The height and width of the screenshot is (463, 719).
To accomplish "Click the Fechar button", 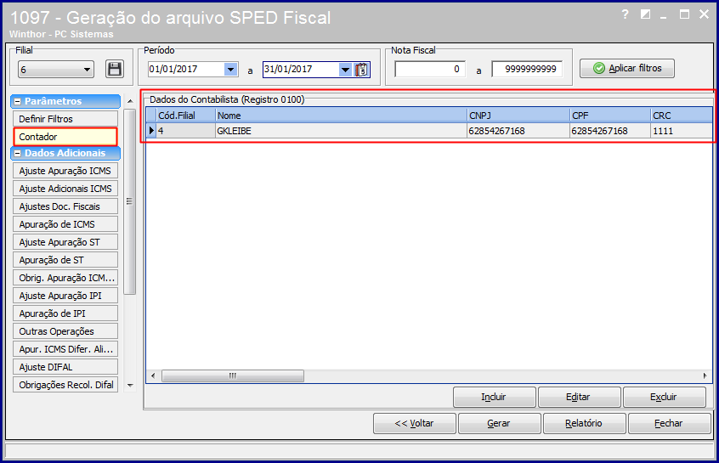I will pyautogui.click(x=669, y=423).
